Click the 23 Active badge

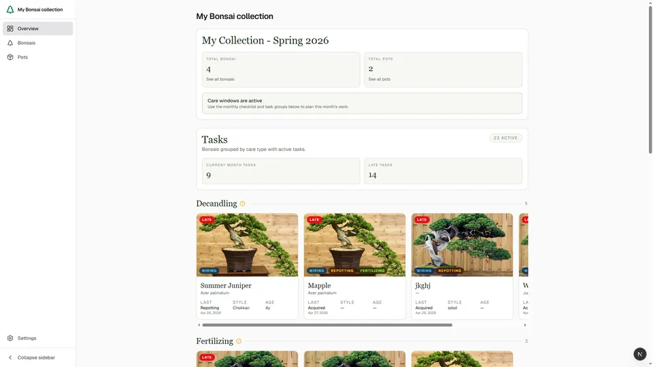tap(505, 138)
